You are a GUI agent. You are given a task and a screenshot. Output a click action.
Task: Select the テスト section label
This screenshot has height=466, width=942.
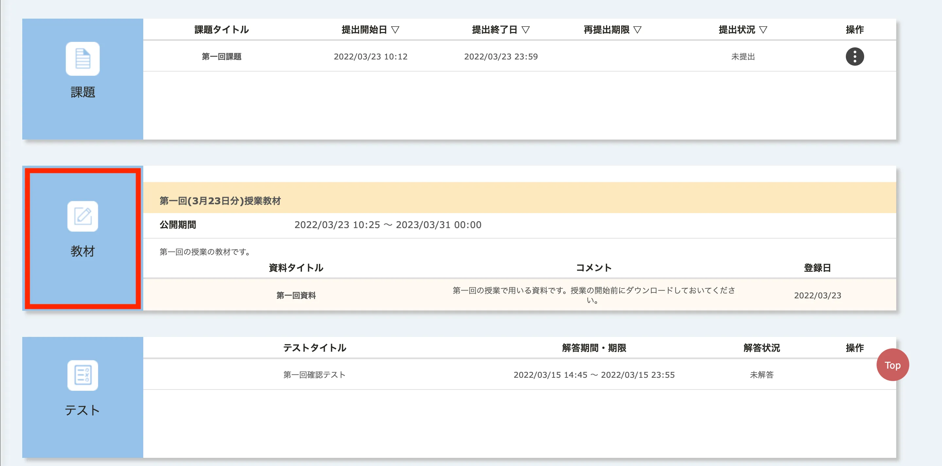pyautogui.click(x=83, y=410)
